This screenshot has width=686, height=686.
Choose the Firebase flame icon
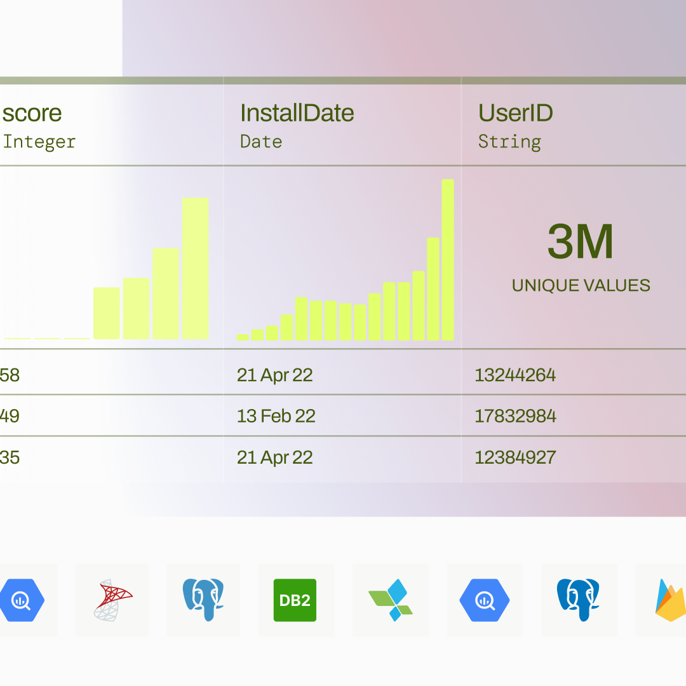[x=670, y=600]
